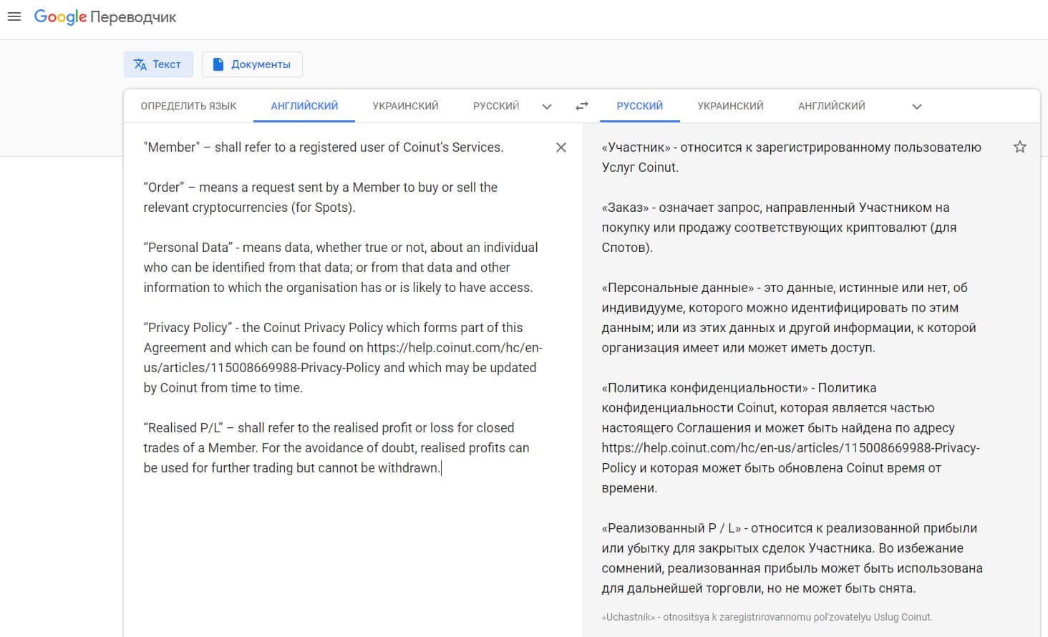
Task: Clear the source text with X
Action: (561, 147)
